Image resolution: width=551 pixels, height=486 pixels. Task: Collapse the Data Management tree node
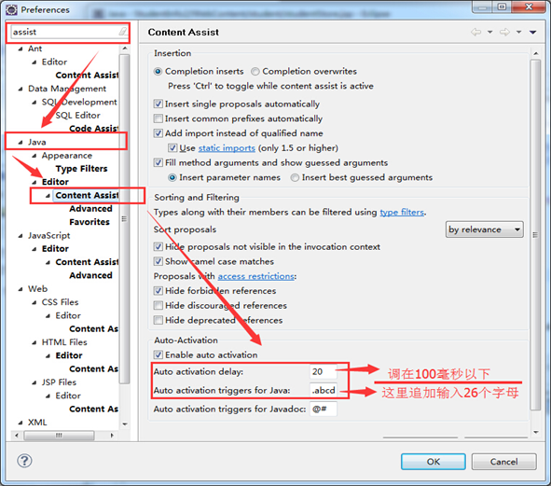click(21, 89)
